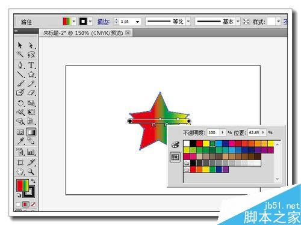Choose the Symbol Sprayer tool
The image size is (301, 225).
click(20, 152)
